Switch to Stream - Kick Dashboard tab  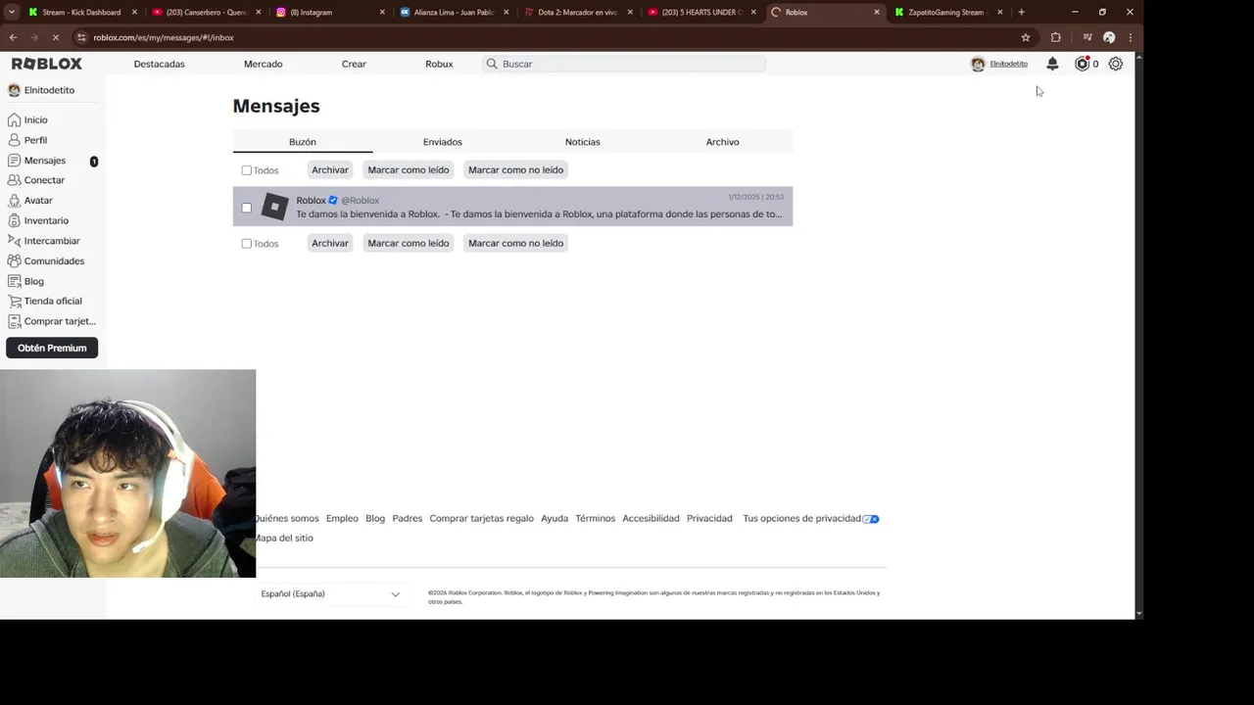(x=81, y=12)
